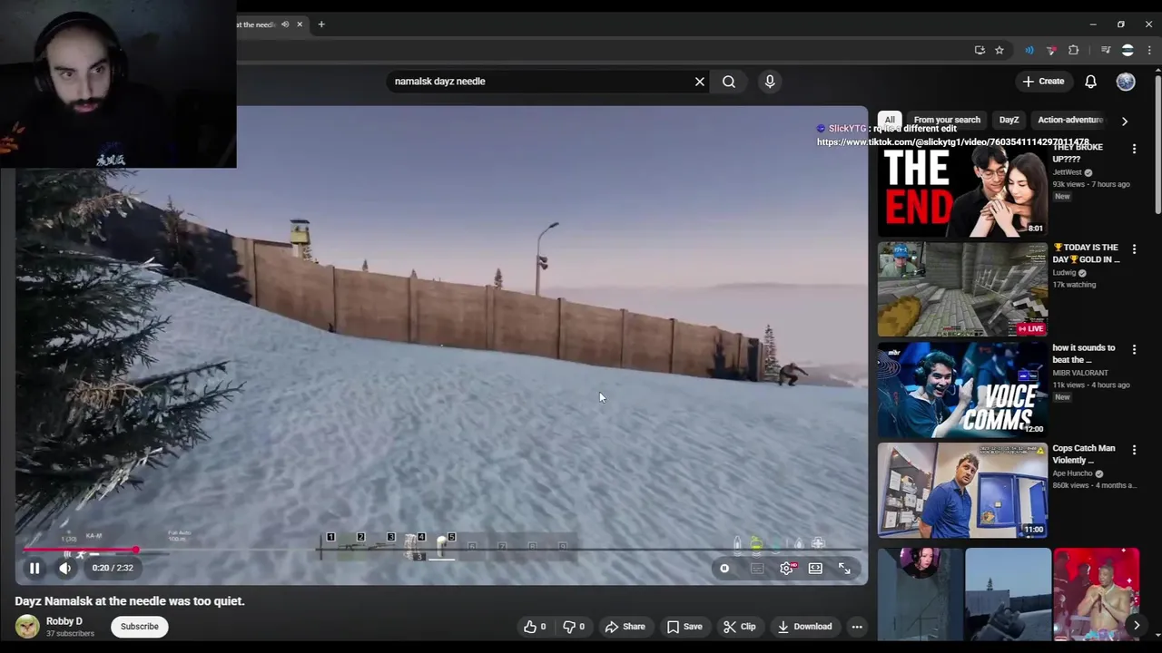The width and height of the screenshot is (1162, 653).
Task: Clear the search box with X
Action: pos(699,82)
